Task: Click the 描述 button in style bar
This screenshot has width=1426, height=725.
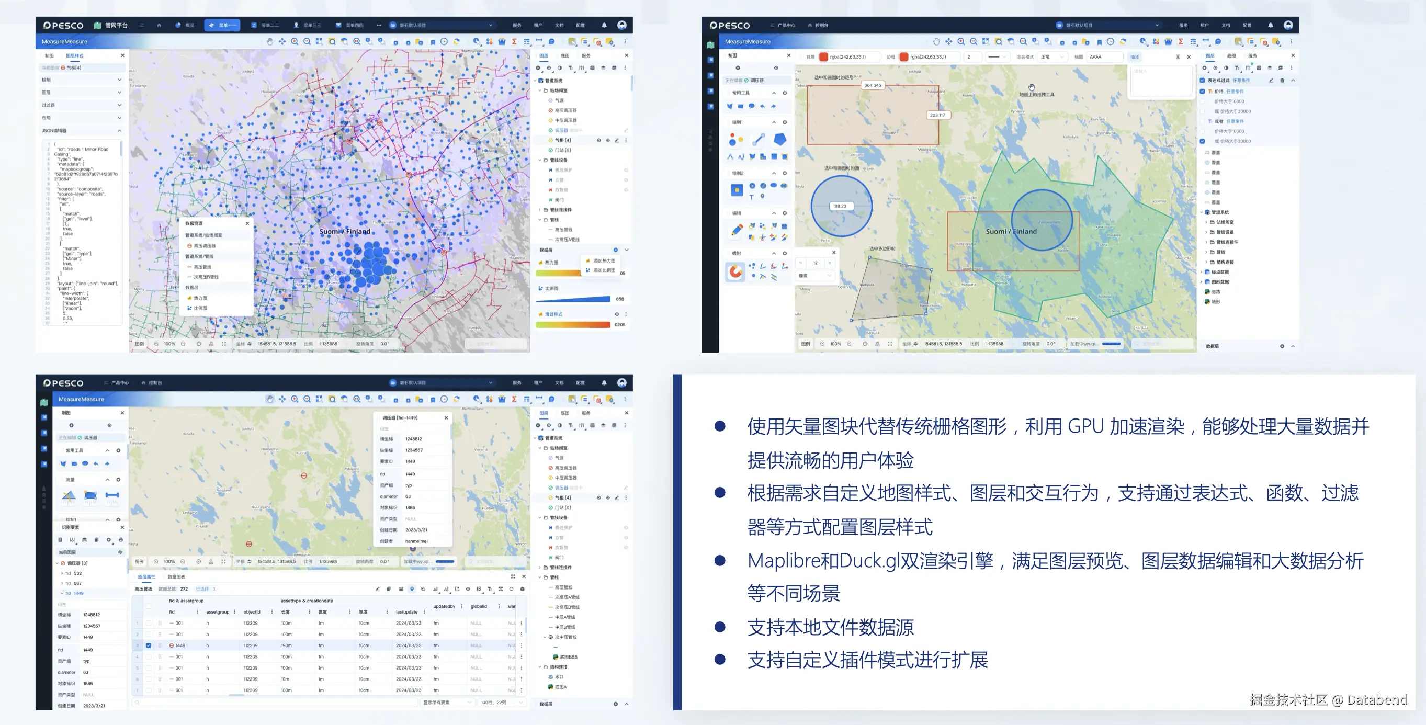Action: (1134, 57)
